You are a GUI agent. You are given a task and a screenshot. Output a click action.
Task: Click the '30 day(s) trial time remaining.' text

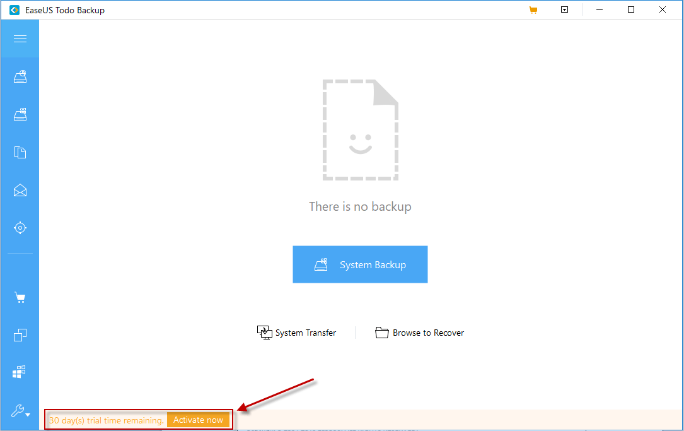pyautogui.click(x=107, y=420)
